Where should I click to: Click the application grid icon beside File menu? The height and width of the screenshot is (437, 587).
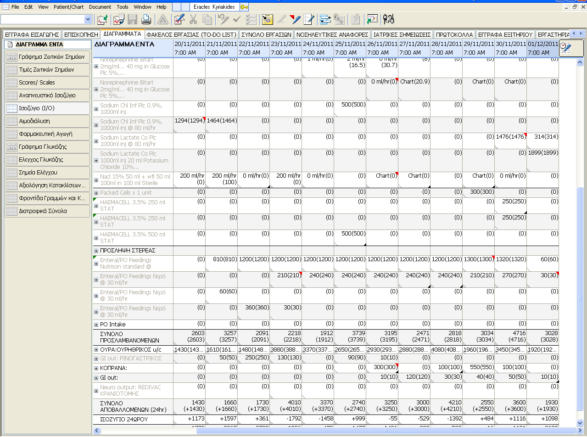(5, 7)
